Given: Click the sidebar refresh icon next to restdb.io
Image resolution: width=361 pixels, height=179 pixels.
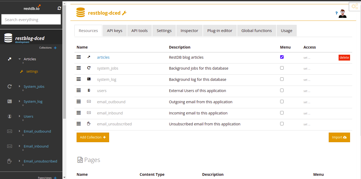Looking at the screenshot, I should click(59, 8).
